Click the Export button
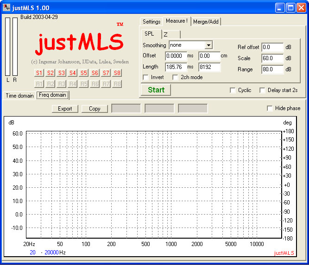The image size is (309, 265). coord(65,109)
